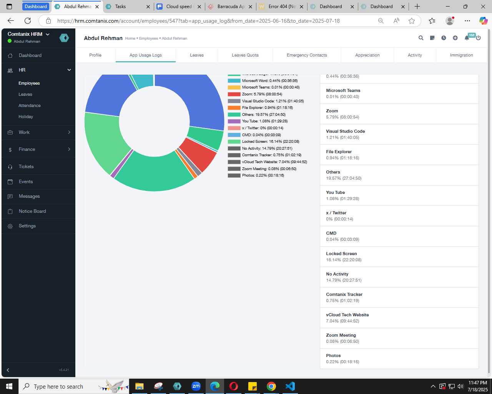
Task: Click Home breadcrumb link
Action: [130, 38]
